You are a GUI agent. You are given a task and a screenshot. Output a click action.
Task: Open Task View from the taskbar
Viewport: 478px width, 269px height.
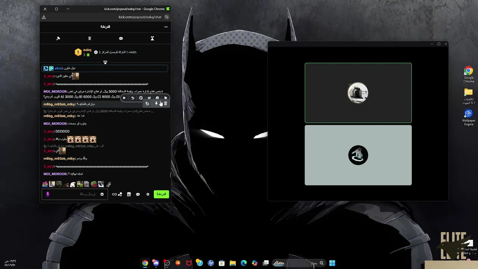pos(266,263)
